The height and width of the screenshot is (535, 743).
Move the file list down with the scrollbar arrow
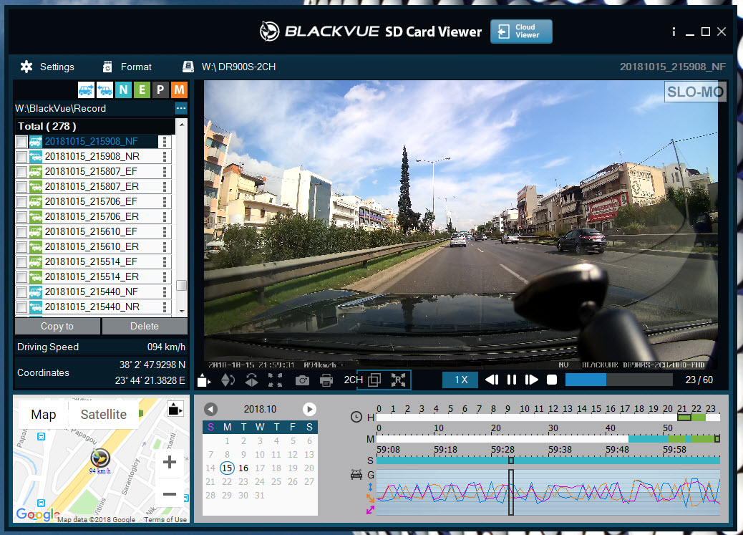click(x=182, y=312)
